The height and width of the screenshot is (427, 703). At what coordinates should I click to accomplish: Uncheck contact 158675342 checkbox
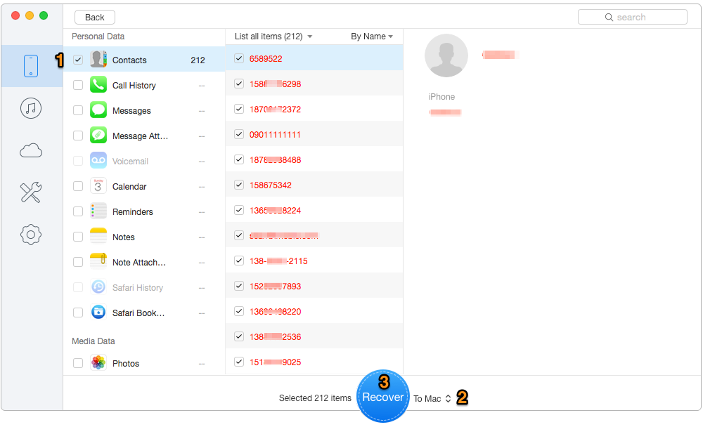point(239,185)
